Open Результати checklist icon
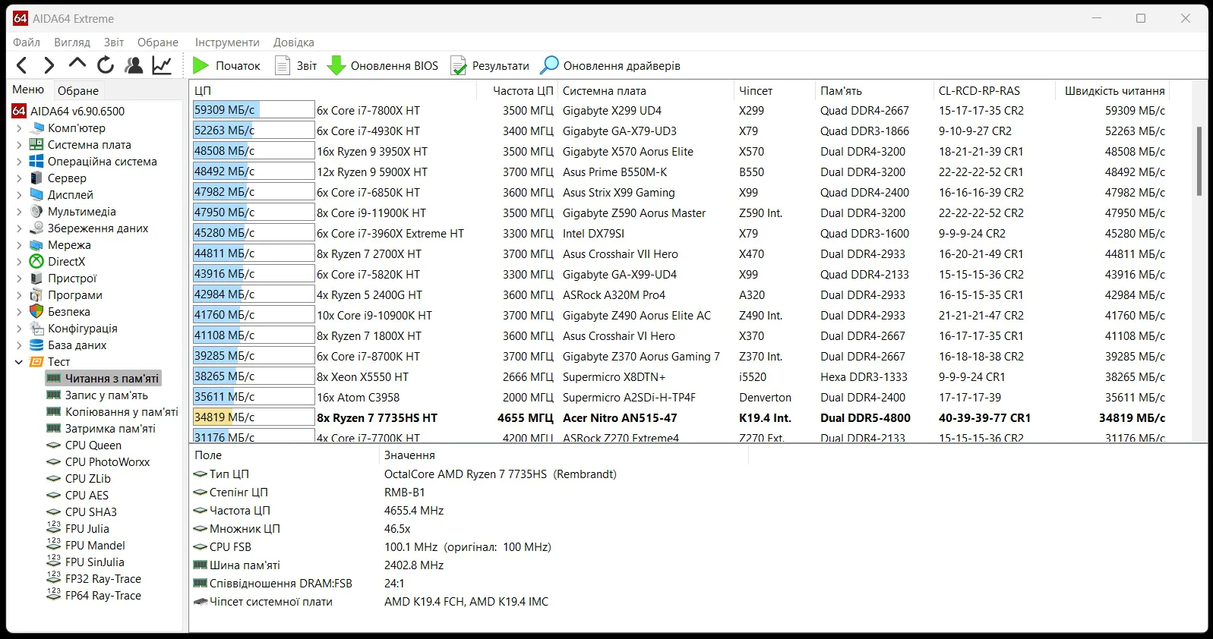This screenshot has height=639, width=1213. pyautogui.click(x=459, y=66)
